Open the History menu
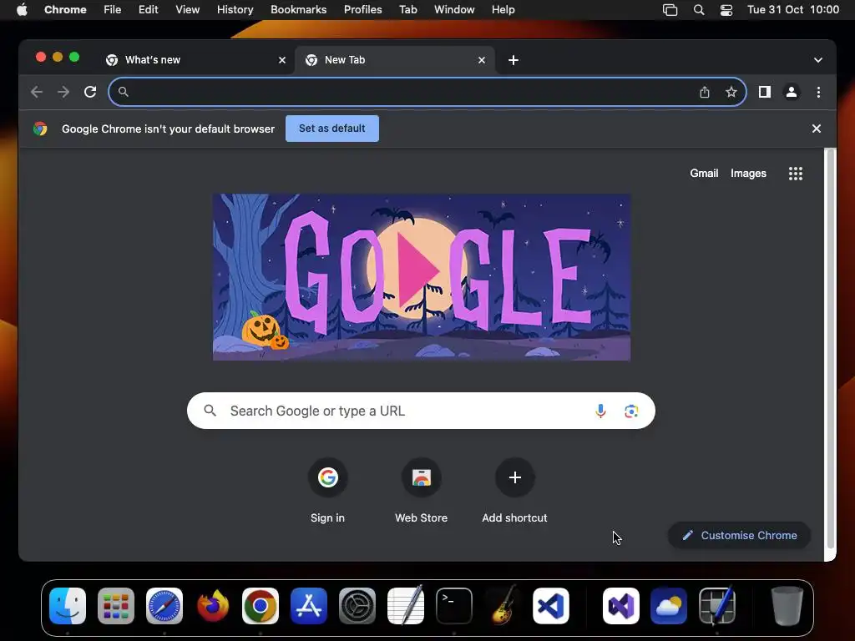This screenshot has width=855, height=641. click(x=235, y=10)
